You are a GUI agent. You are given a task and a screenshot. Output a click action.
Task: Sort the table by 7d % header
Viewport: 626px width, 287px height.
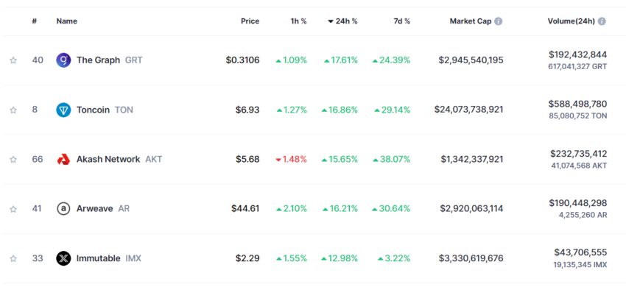click(x=401, y=21)
